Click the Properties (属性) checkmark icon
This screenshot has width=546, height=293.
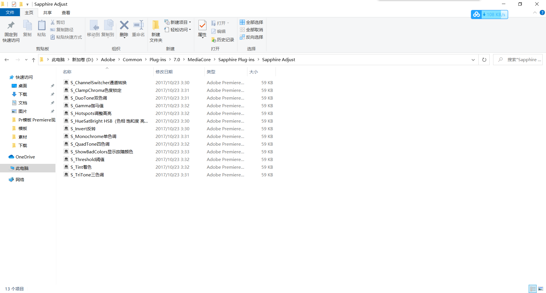pyautogui.click(x=202, y=26)
